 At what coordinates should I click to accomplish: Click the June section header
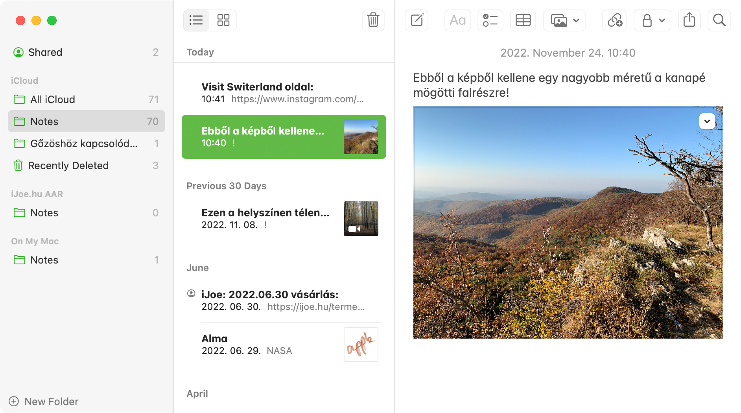[197, 267]
